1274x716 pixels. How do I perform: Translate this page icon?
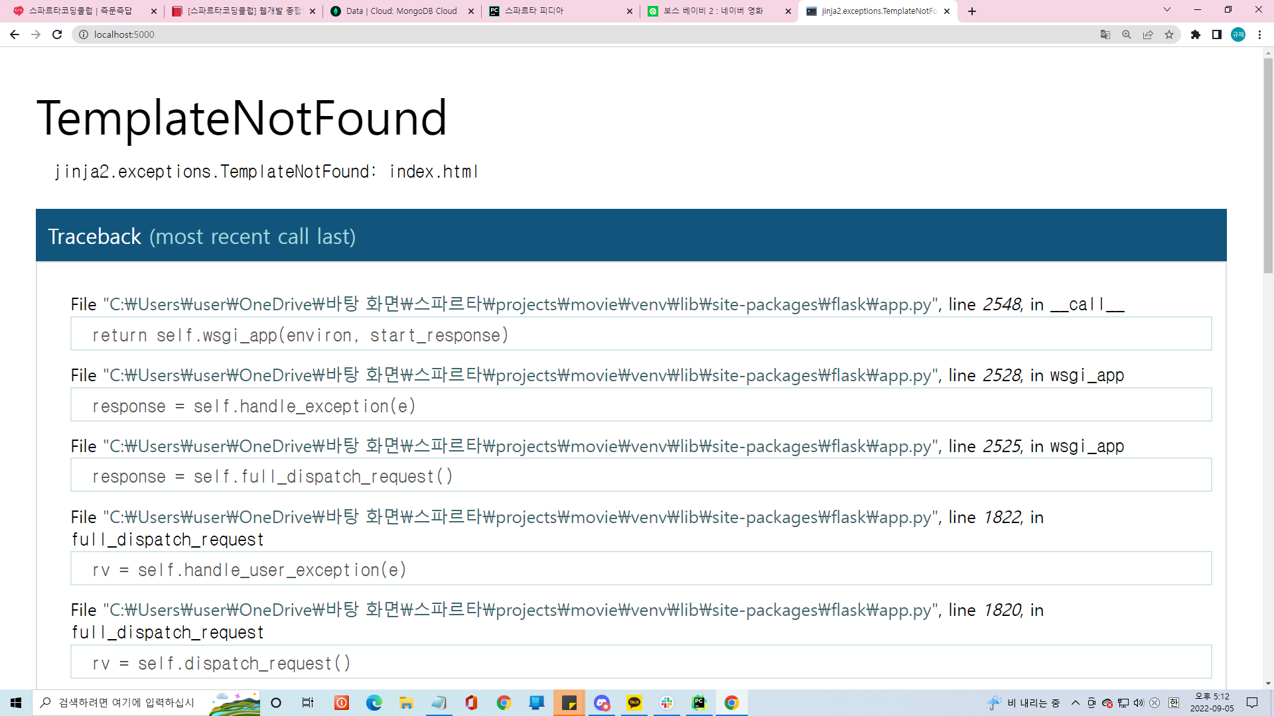[1105, 34]
